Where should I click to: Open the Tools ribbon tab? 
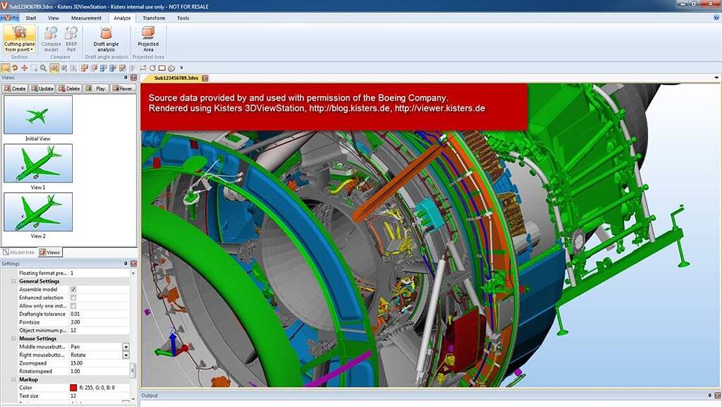(x=183, y=18)
